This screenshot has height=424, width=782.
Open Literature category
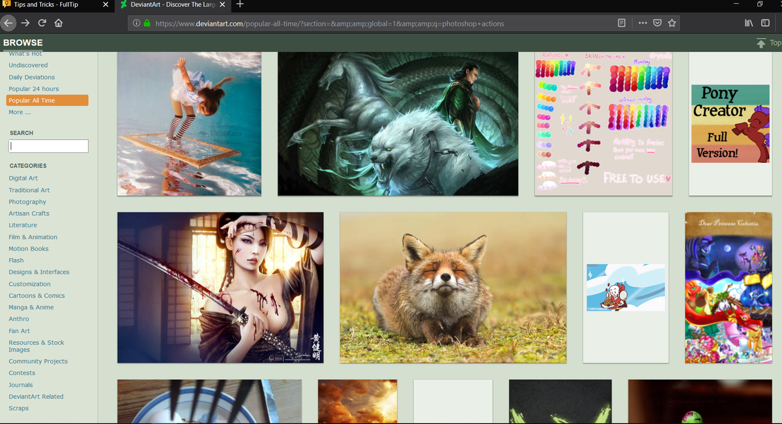pyautogui.click(x=23, y=225)
